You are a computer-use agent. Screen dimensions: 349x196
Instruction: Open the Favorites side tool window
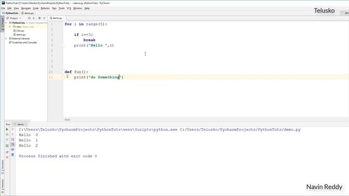pos(2,186)
